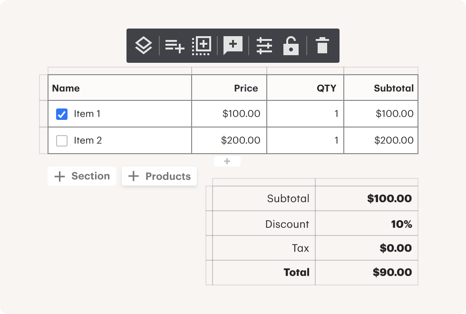This screenshot has height=314, width=466.
Task: Click the add block selection icon
Action: point(202,46)
